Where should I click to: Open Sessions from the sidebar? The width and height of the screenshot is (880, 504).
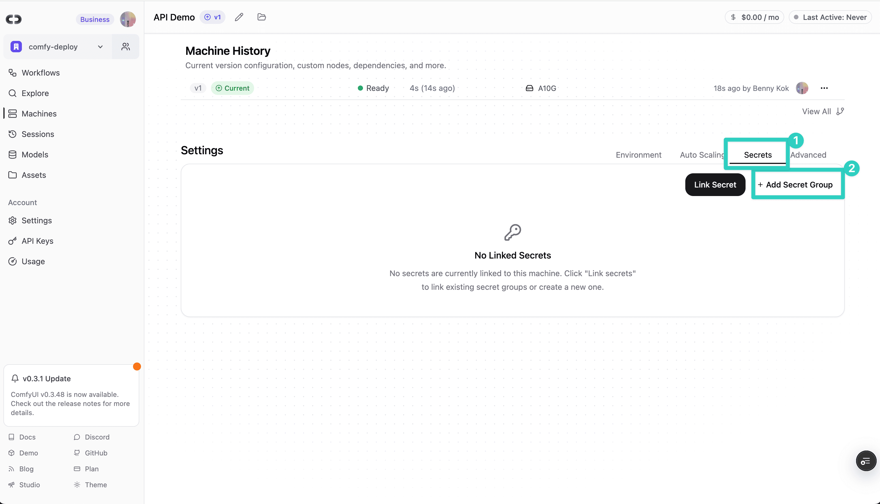click(38, 134)
